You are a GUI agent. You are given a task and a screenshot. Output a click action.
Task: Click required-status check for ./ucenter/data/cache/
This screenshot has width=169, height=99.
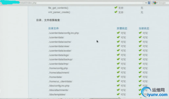[118, 41]
